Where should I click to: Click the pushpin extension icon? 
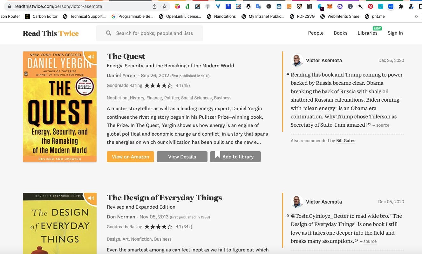click(360, 6)
